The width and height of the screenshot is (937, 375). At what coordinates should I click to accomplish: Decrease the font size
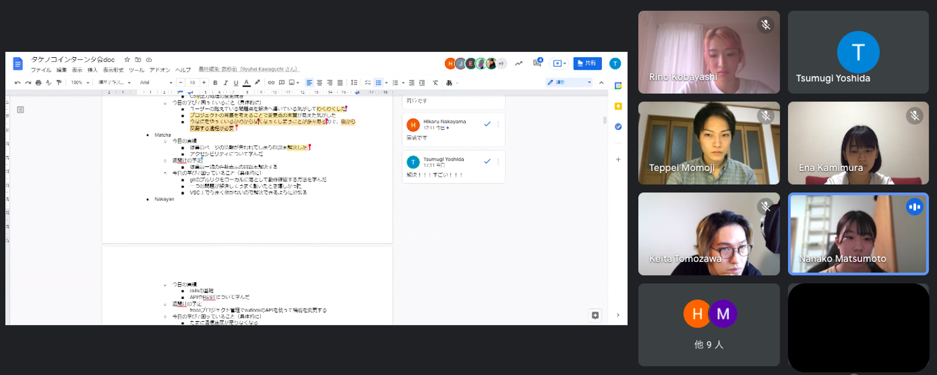click(180, 83)
